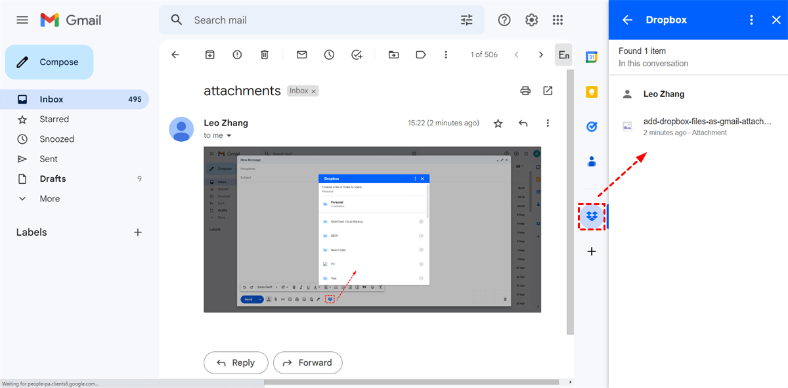
Task: Open Dropbox panel options menu
Action: point(752,20)
